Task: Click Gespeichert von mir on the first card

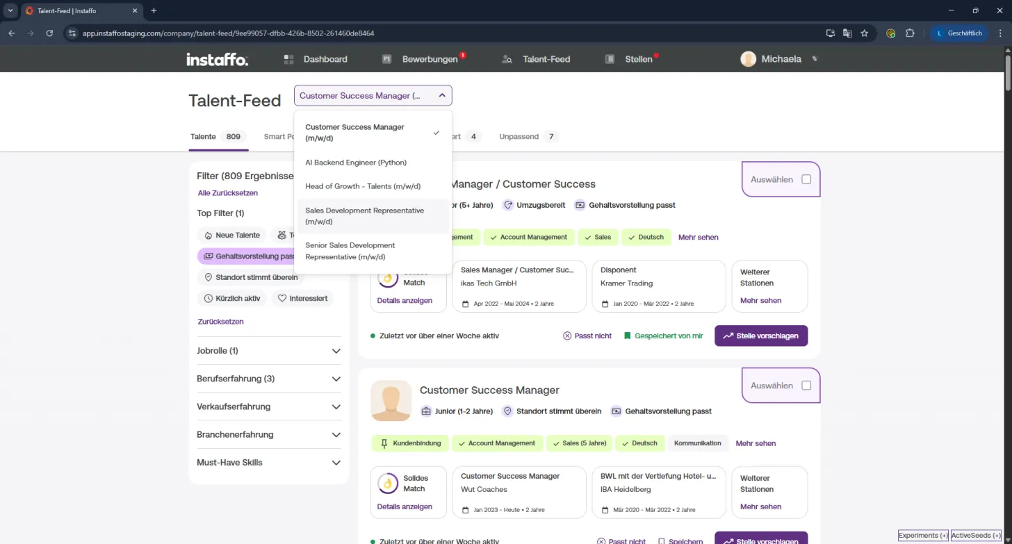Action: (x=663, y=336)
